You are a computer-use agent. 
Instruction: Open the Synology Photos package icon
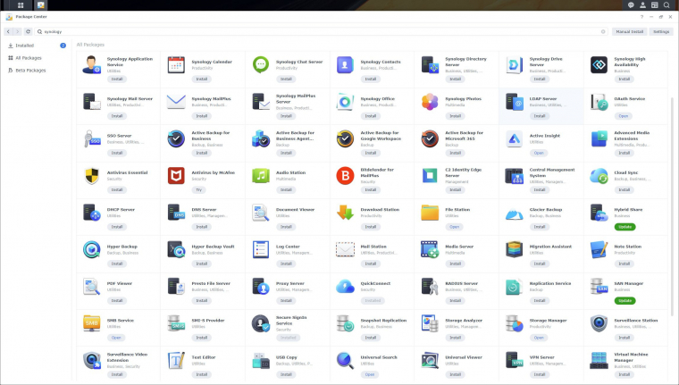click(x=430, y=102)
